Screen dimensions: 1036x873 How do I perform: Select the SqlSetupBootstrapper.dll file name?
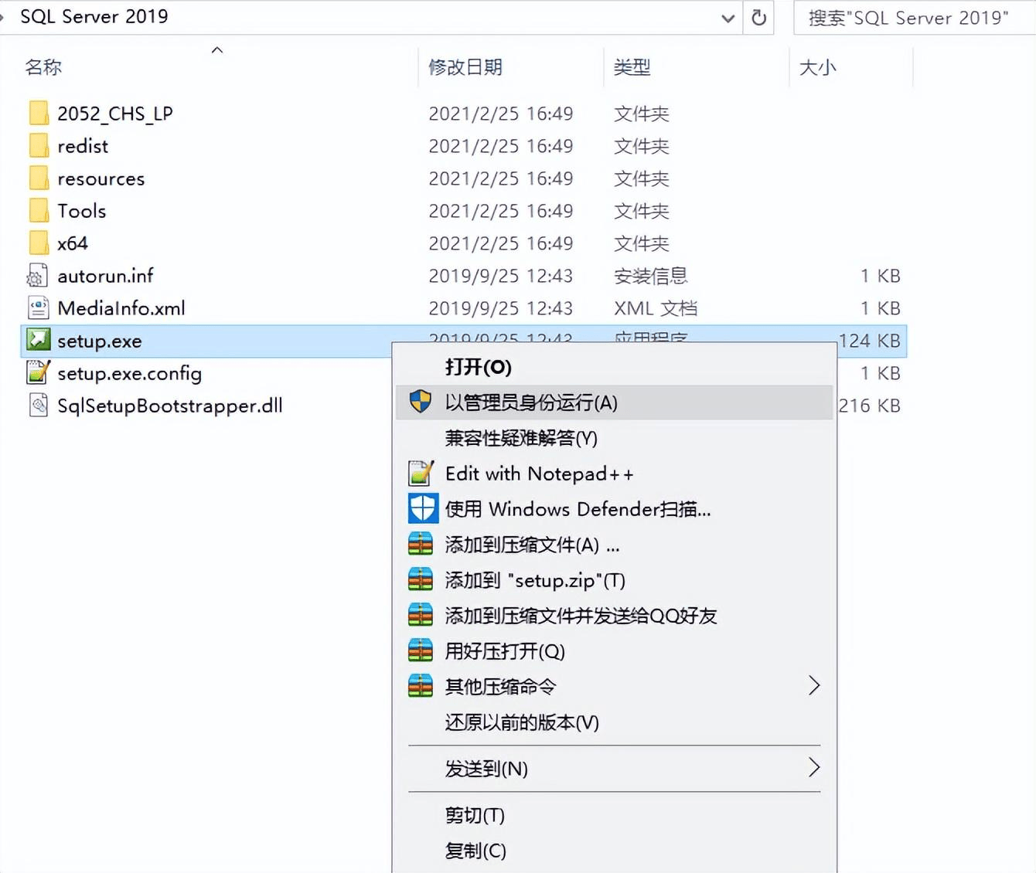pyautogui.click(x=170, y=406)
